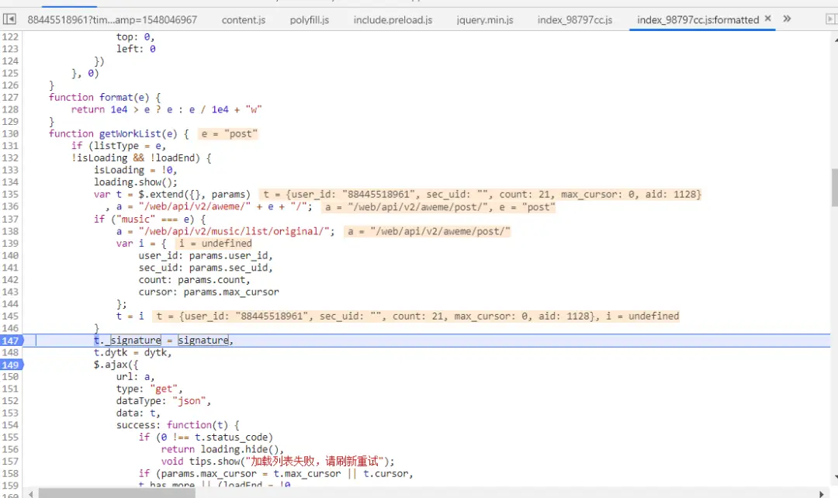
Task: Switch to the jquery.min.js tab
Action: [x=485, y=20]
